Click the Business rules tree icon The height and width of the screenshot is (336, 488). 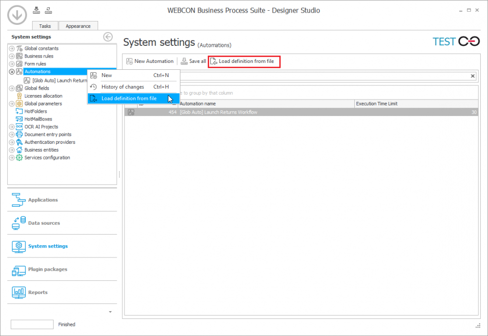(x=20, y=56)
